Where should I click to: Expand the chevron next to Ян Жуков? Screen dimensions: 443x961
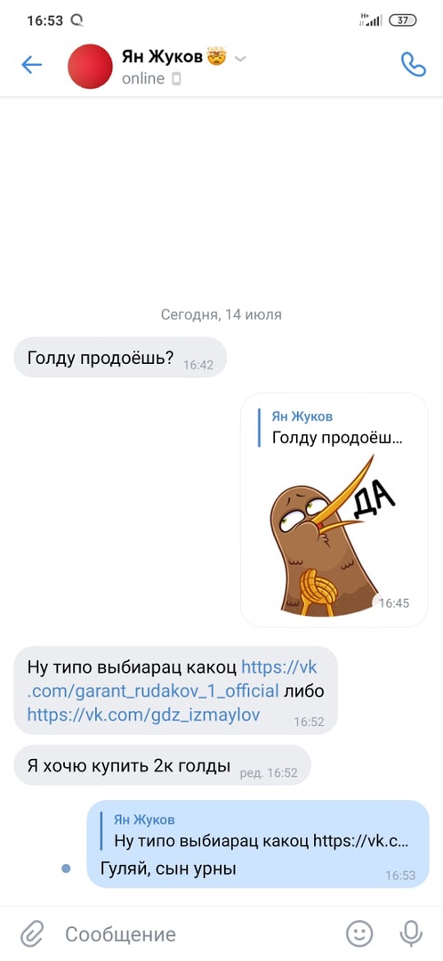pyautogui.click(x=241, y=59)
